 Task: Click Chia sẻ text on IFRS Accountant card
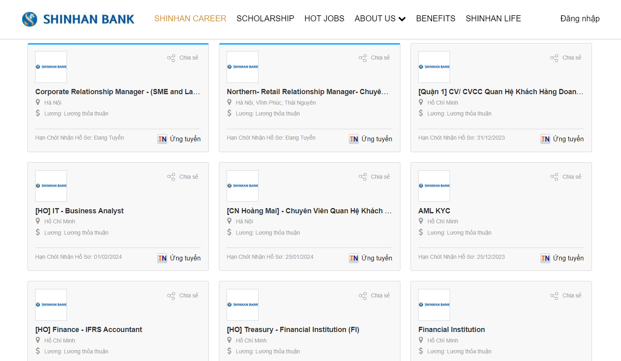click(189, 295)
